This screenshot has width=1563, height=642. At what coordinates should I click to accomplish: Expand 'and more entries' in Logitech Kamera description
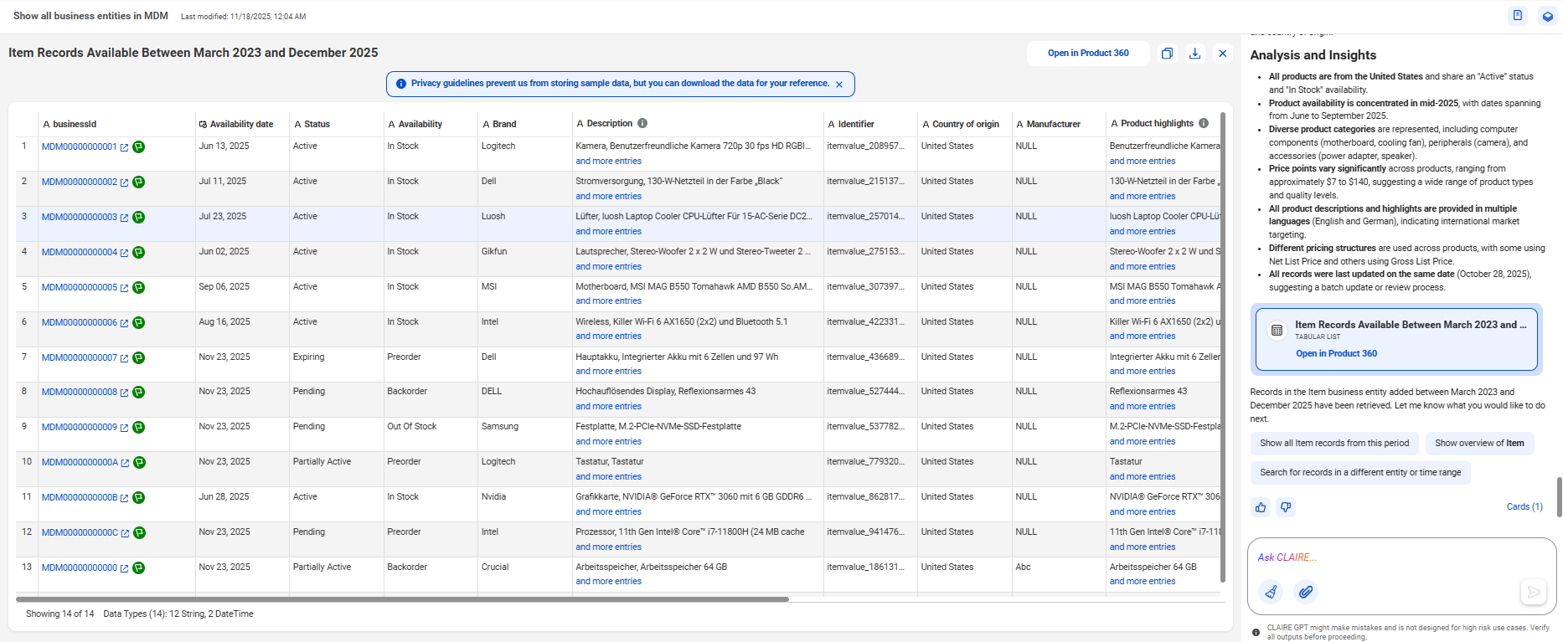click(608, 162)
